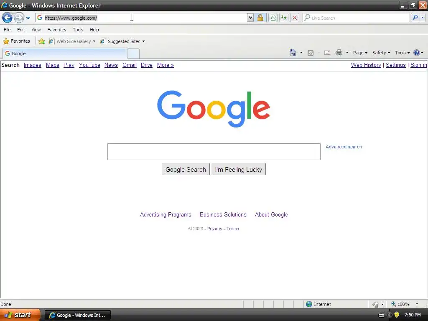Click the Google logo image
The height and width of the screenshot is (321, 428).
pyautogui.click(x=214, y=109)
